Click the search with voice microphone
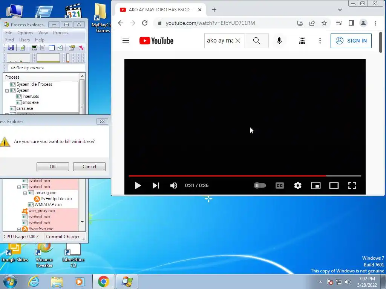This screenshot has height=289, width=386. tap(279, 41)
